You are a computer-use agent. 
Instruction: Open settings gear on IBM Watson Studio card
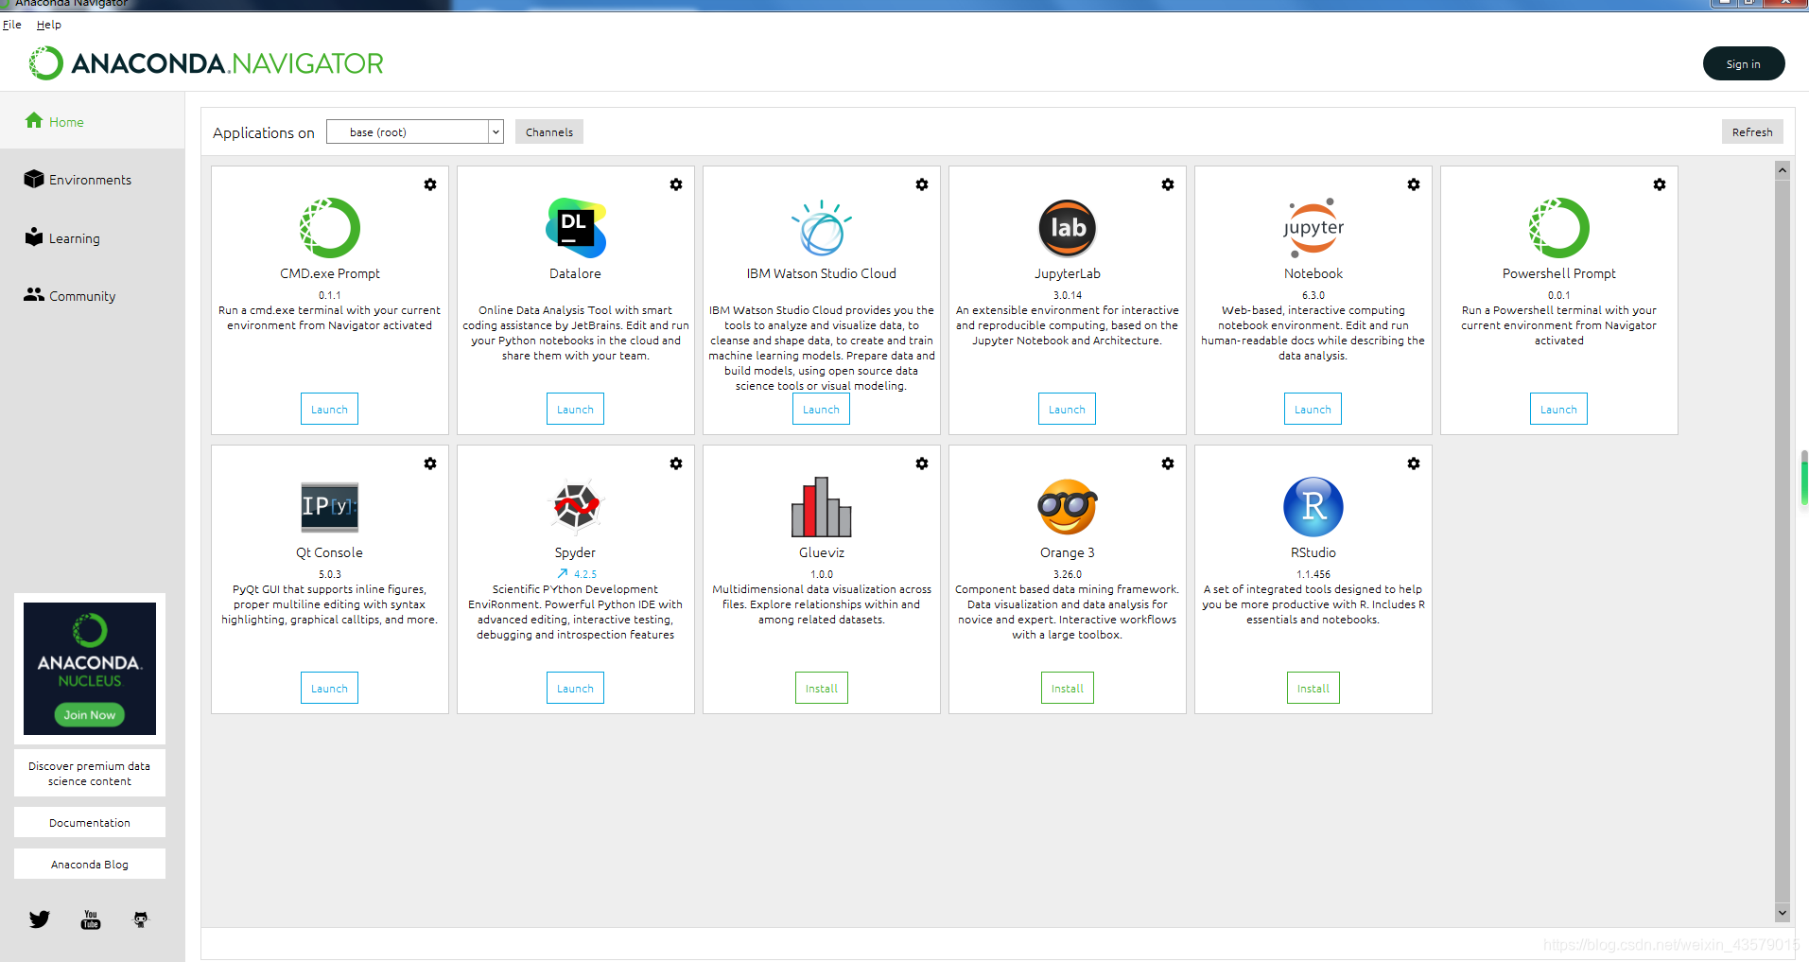tap(922, 184)
